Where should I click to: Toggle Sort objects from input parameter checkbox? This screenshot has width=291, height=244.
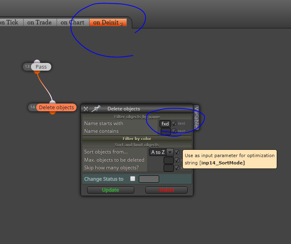pos(177,152)
